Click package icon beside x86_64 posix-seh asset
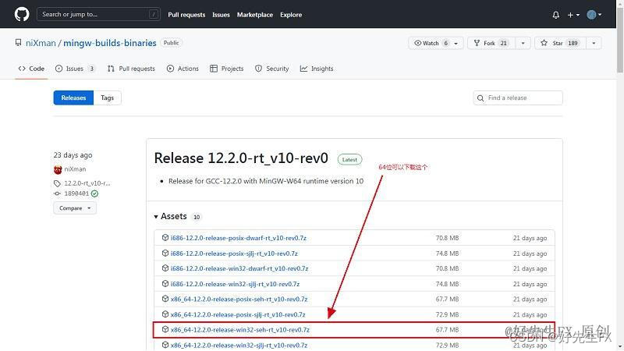This screenshot has height=351, width=624. [165, 299]
